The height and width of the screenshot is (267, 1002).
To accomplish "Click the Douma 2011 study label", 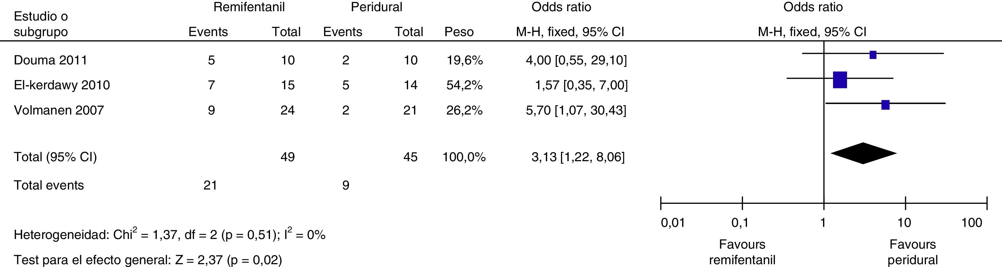I will (x=50, y=60).
